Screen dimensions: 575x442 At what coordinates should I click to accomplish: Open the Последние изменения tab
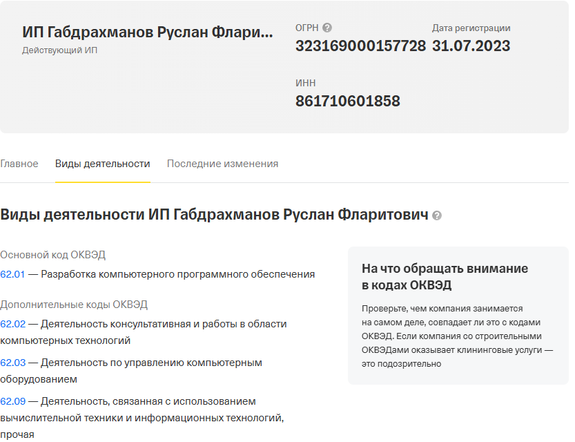coord(222,164)
